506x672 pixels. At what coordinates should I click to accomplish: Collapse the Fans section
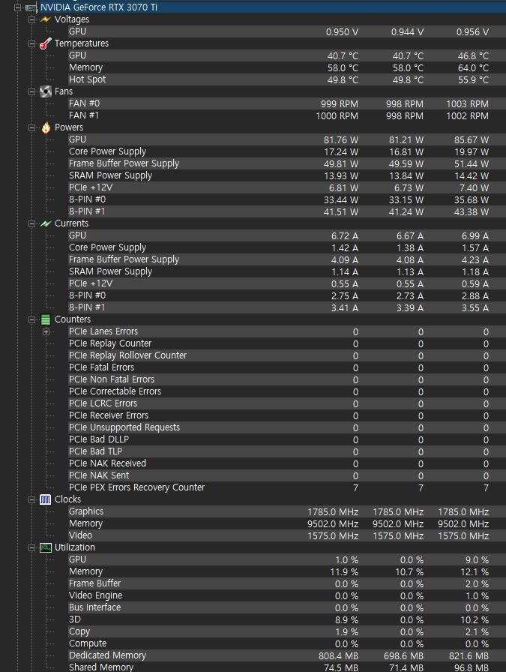(31, 91)
